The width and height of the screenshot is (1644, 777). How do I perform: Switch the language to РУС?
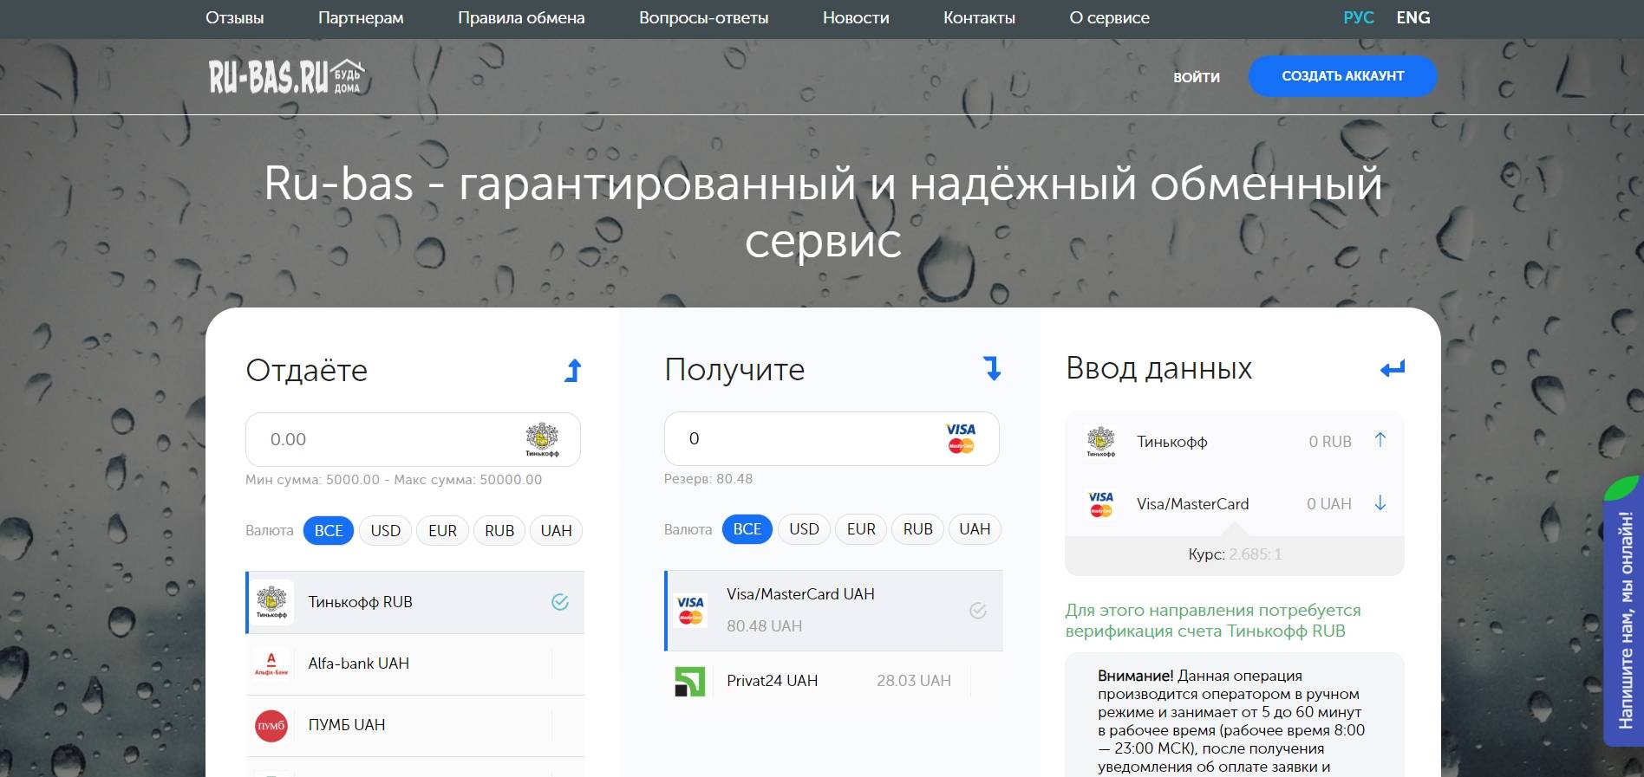point(1358,17)
